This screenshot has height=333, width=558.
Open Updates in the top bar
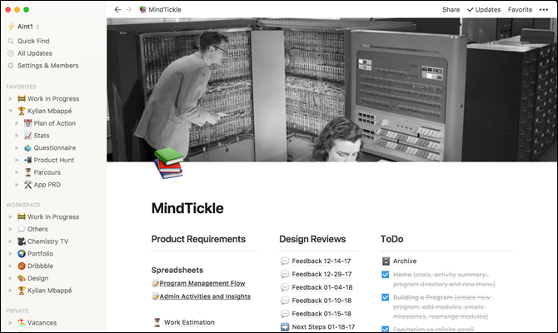point(484,10)
